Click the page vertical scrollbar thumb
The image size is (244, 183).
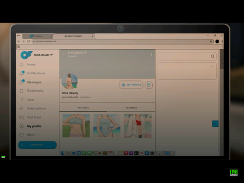222,59
